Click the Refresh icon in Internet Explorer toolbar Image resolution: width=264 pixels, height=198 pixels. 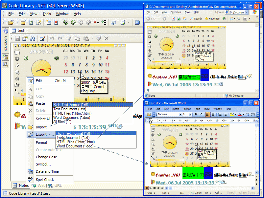click(179, 19)
